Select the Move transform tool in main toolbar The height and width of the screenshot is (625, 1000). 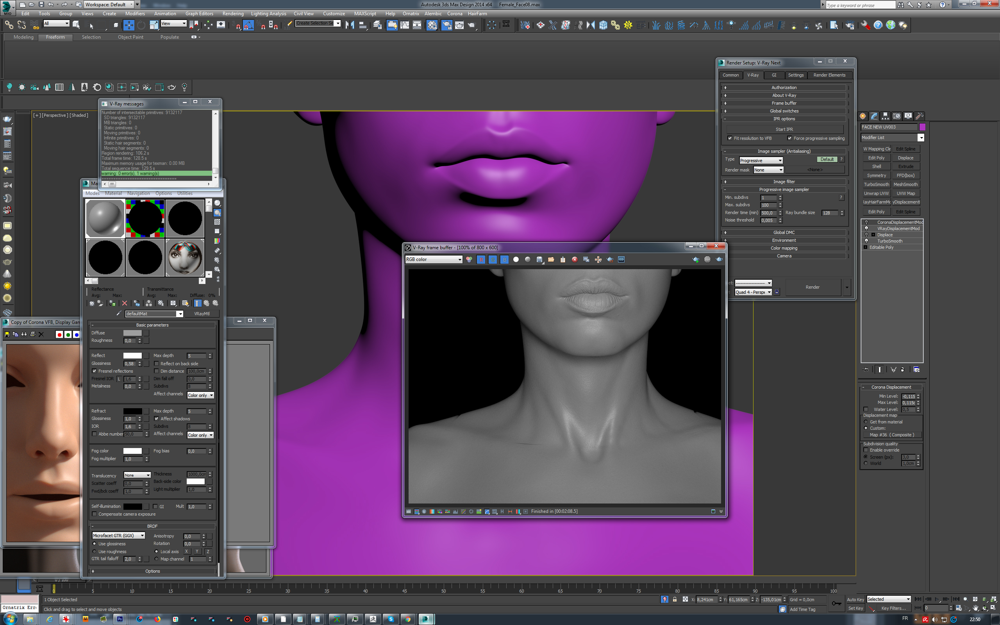129,25
